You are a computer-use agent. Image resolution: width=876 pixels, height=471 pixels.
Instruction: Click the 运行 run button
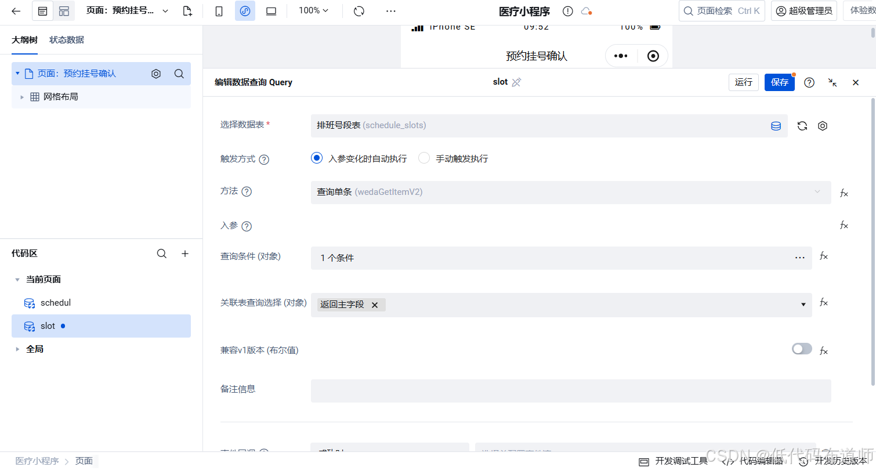tap(743, 82)
